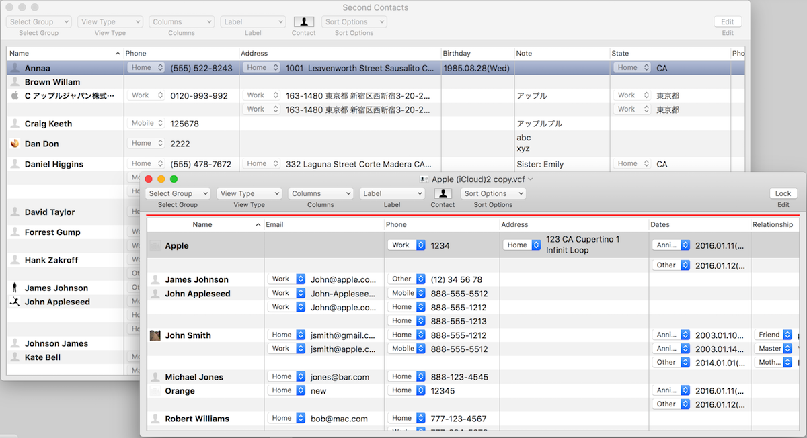
Task: Click the Lock button in the front window
Action: pyautogui.click(x=783, y=193)
